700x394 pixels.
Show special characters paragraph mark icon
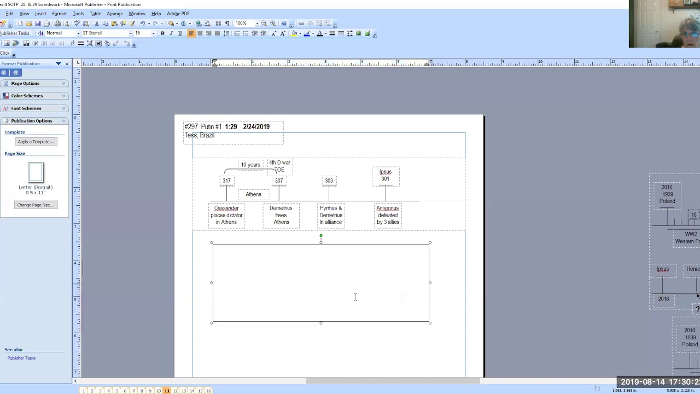[x=227, y=24]
